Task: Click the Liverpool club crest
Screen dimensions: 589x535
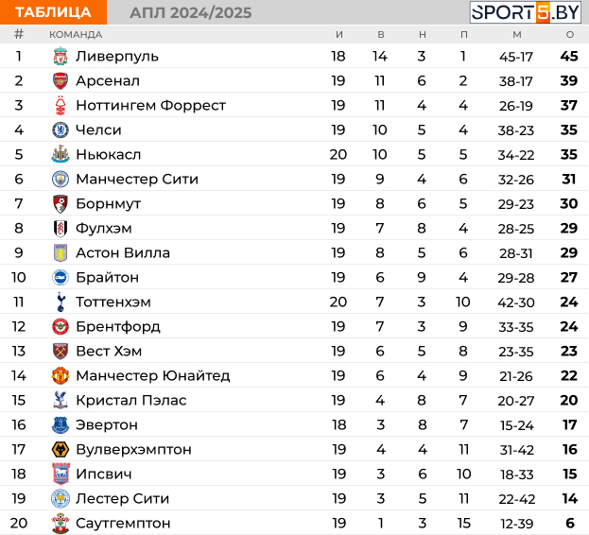Action: click(x=61, y=57)
